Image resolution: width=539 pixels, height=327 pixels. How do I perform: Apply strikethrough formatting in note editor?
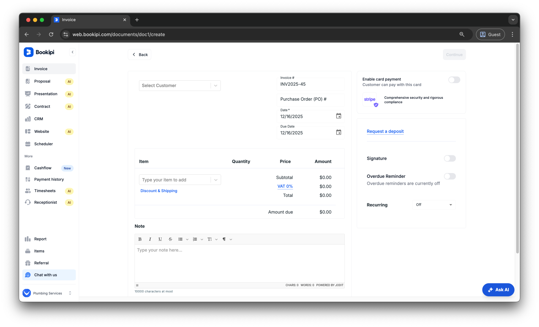(170, 239)
